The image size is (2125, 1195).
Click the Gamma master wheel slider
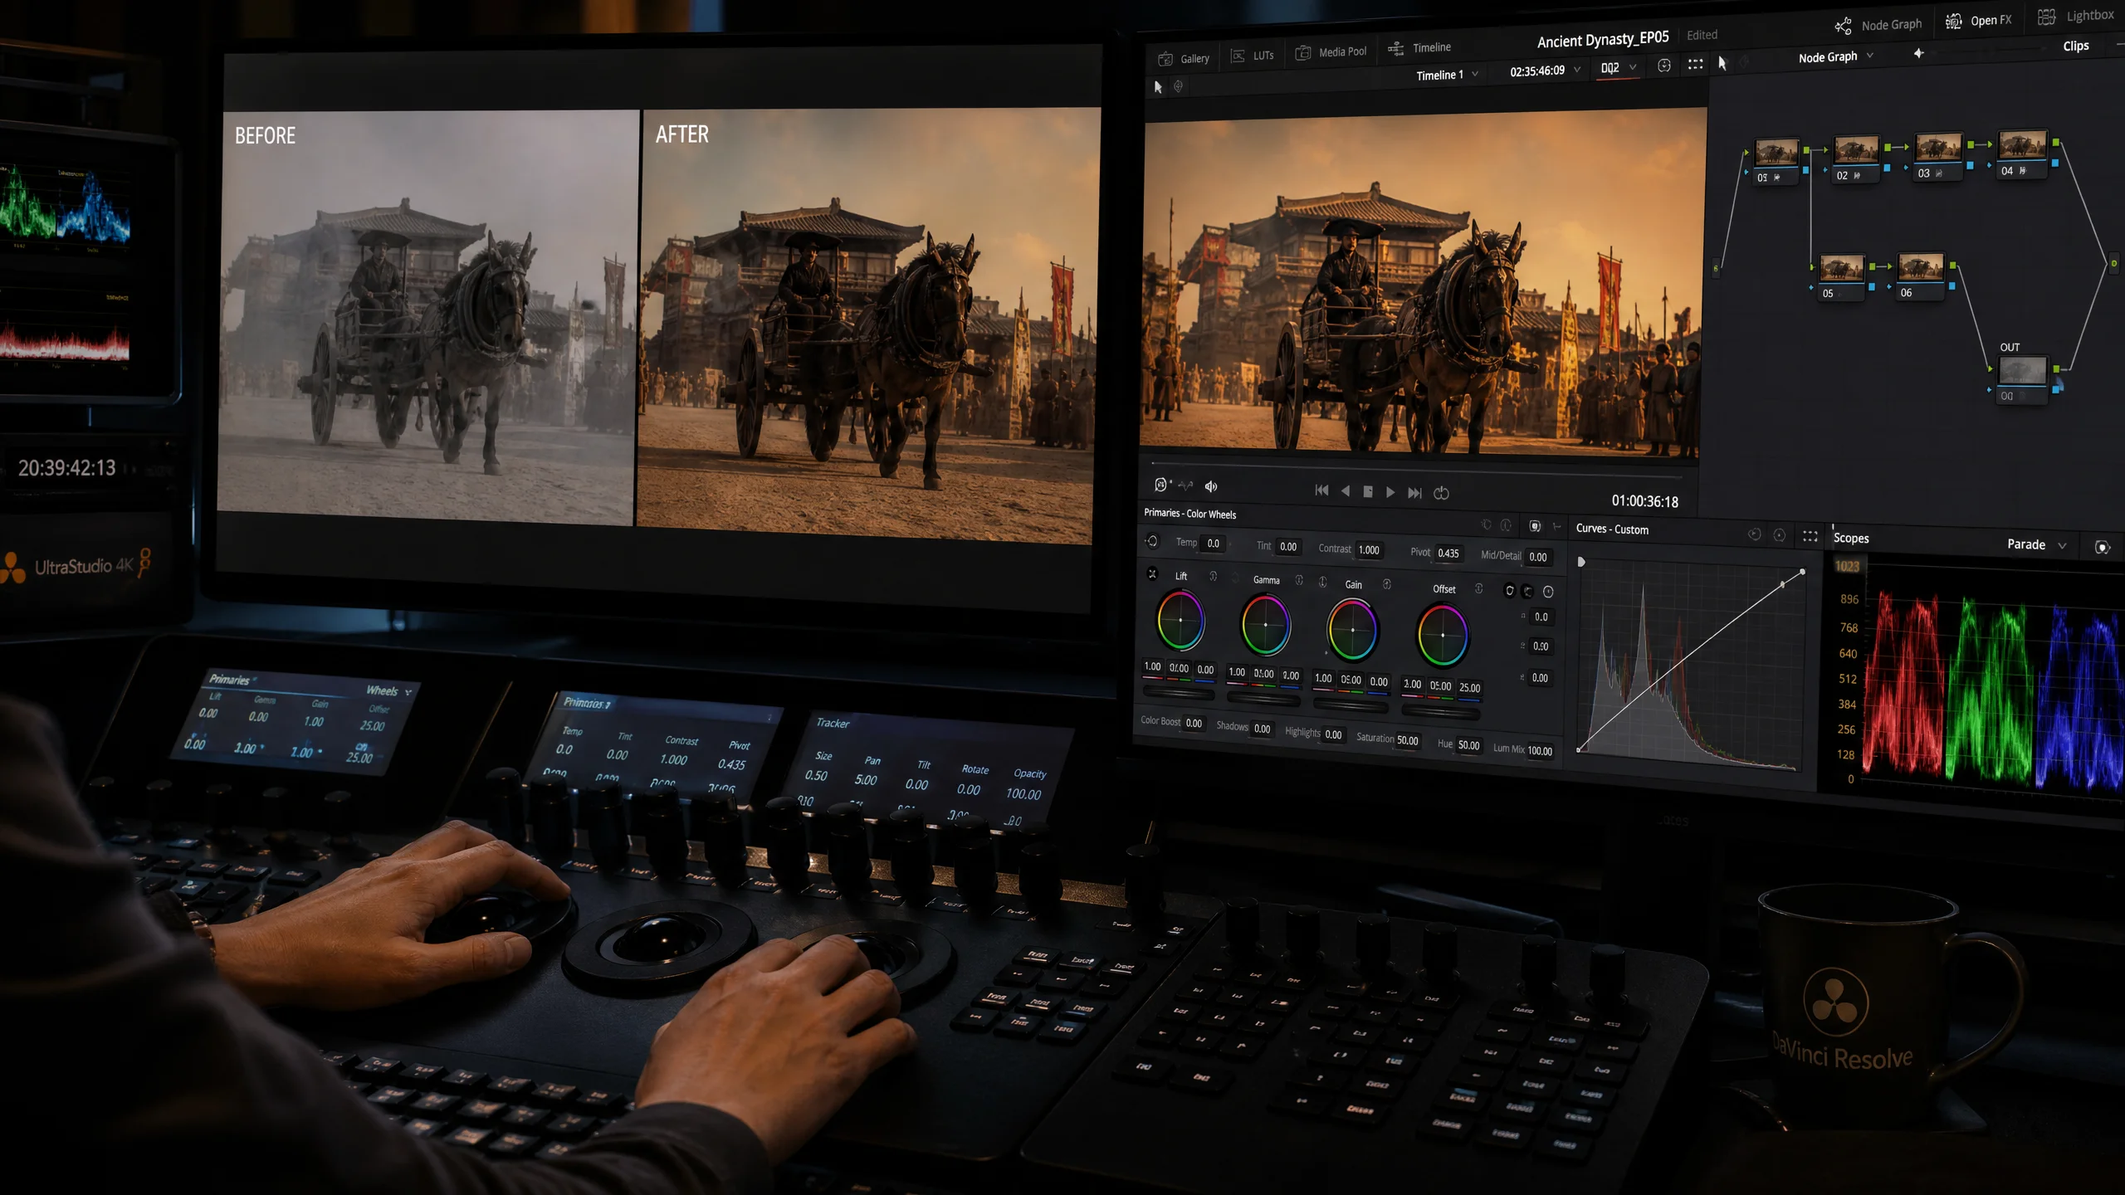pos(1264,699)
